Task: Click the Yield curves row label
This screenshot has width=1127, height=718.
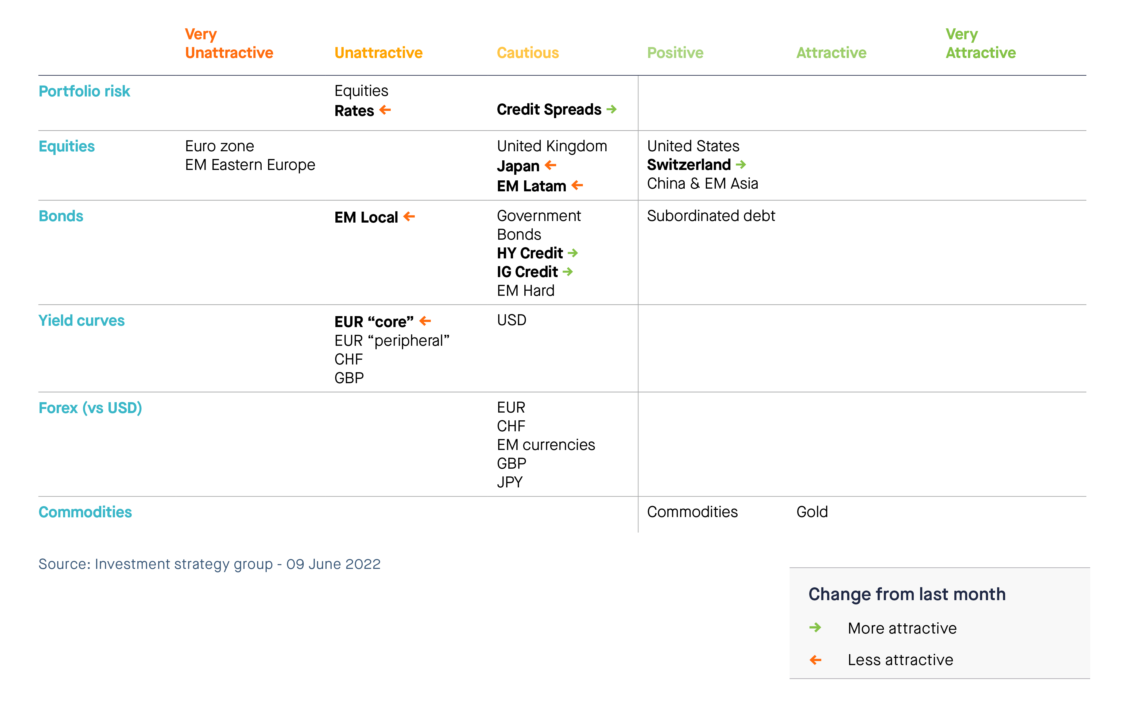Action: (82, 320)
